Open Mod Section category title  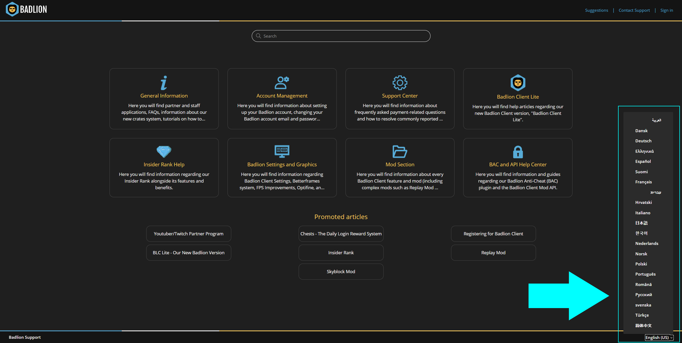pyautogui.click(x=400, y=164)
